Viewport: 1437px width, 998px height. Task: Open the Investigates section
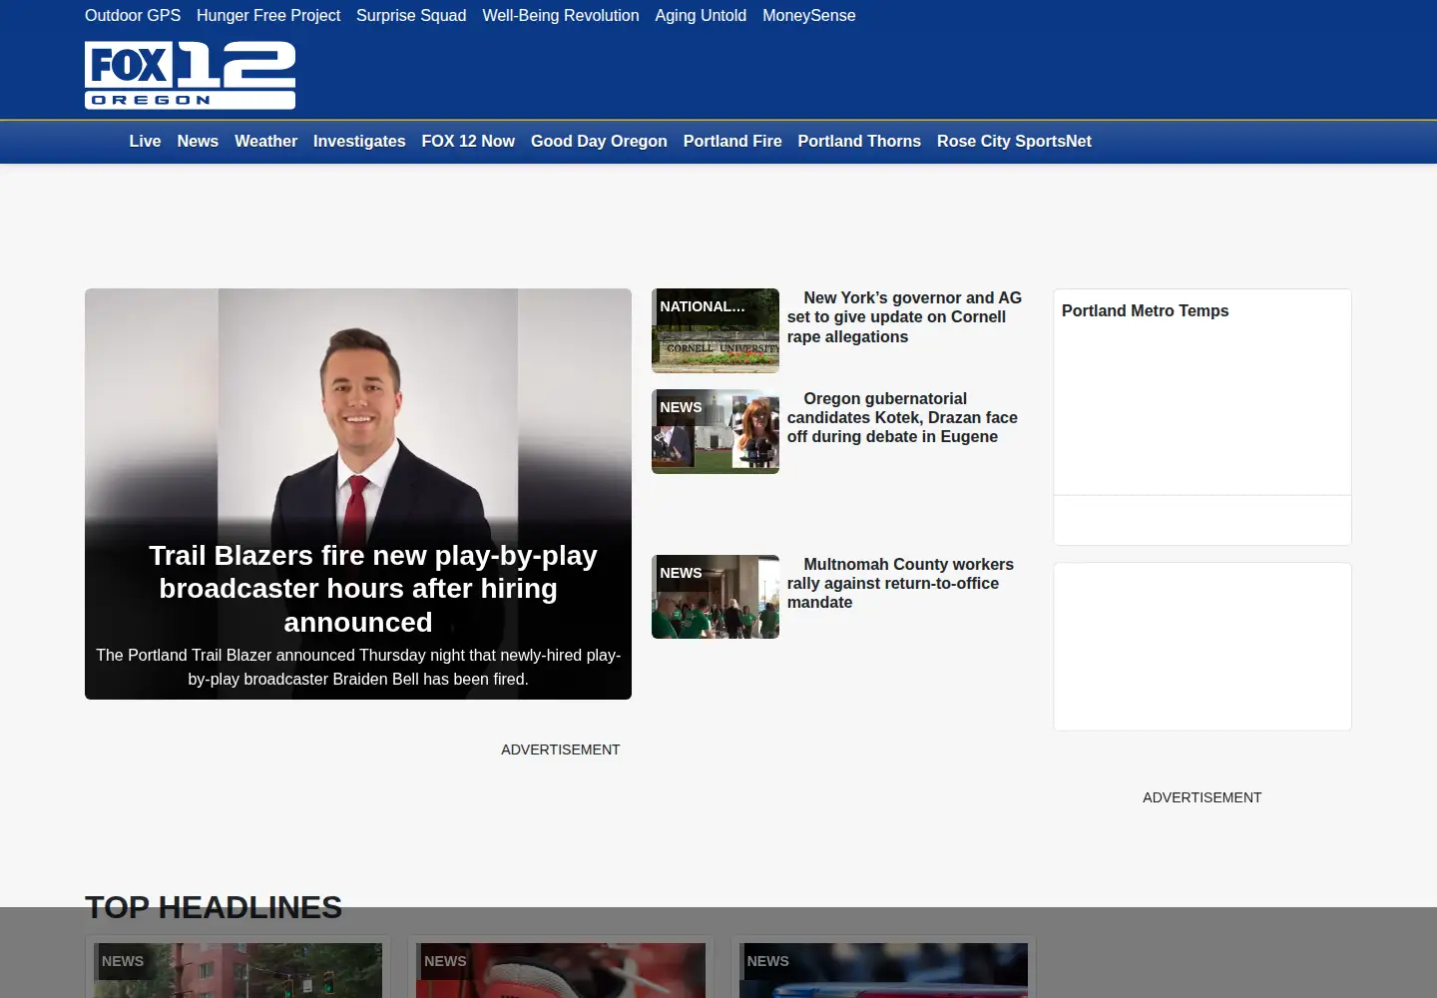[359, 142]
